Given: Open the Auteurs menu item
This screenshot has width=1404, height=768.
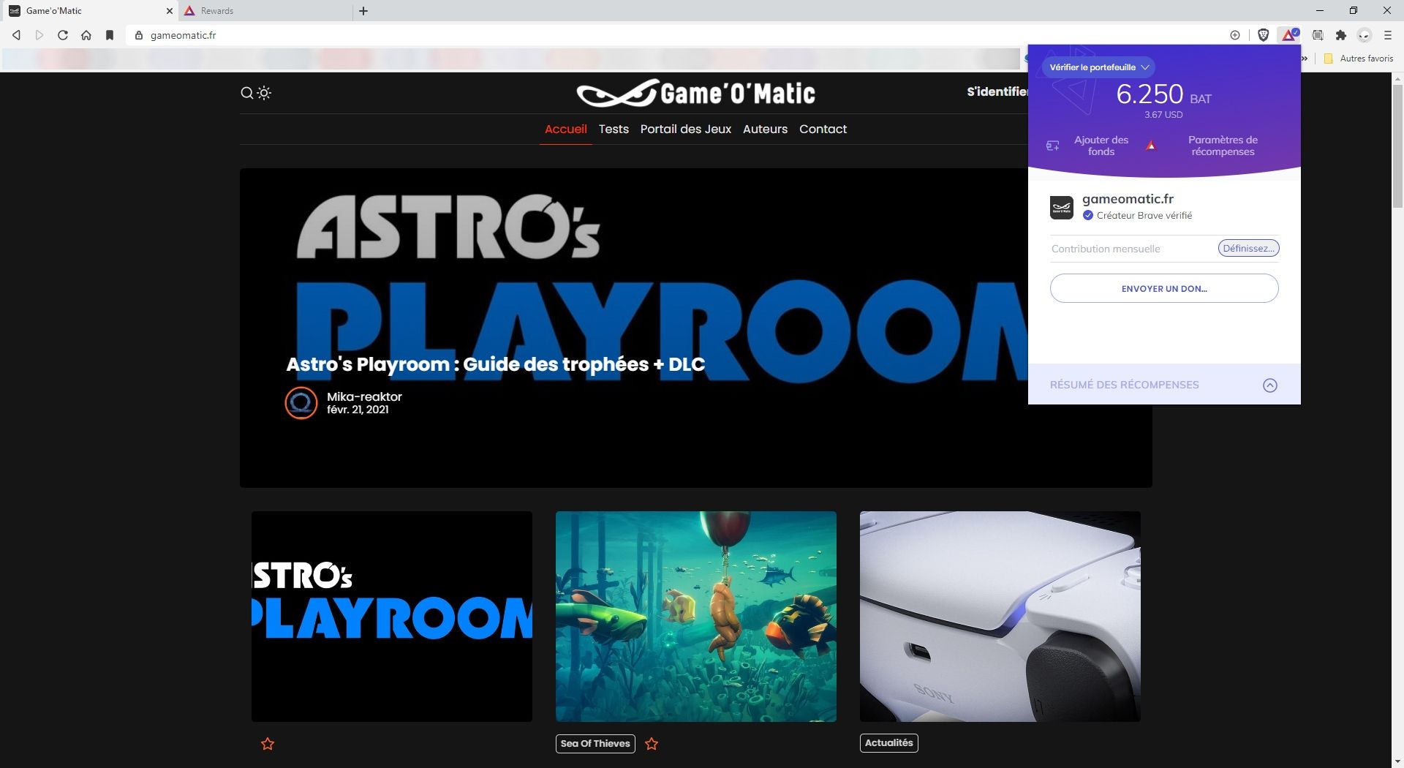Looking at the screenshot, I should 765,129.
